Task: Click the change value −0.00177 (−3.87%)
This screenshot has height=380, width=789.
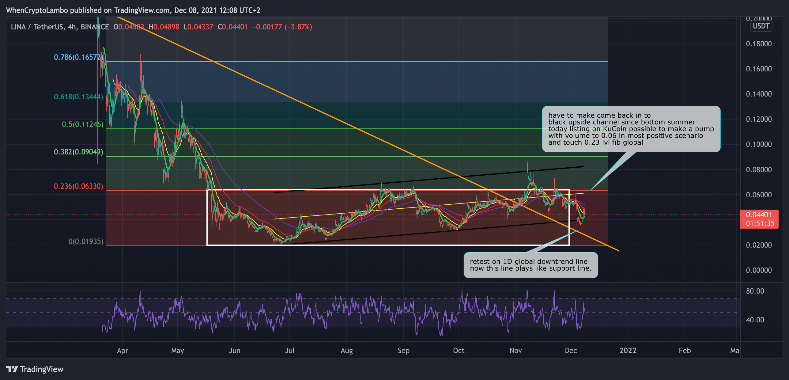Action: tap(282, 27)
